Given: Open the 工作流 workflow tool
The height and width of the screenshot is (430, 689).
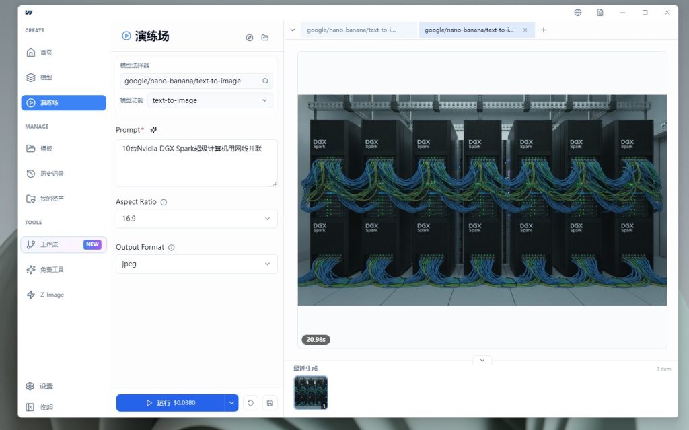Looking at the screenshot, I should click(63, 244).
